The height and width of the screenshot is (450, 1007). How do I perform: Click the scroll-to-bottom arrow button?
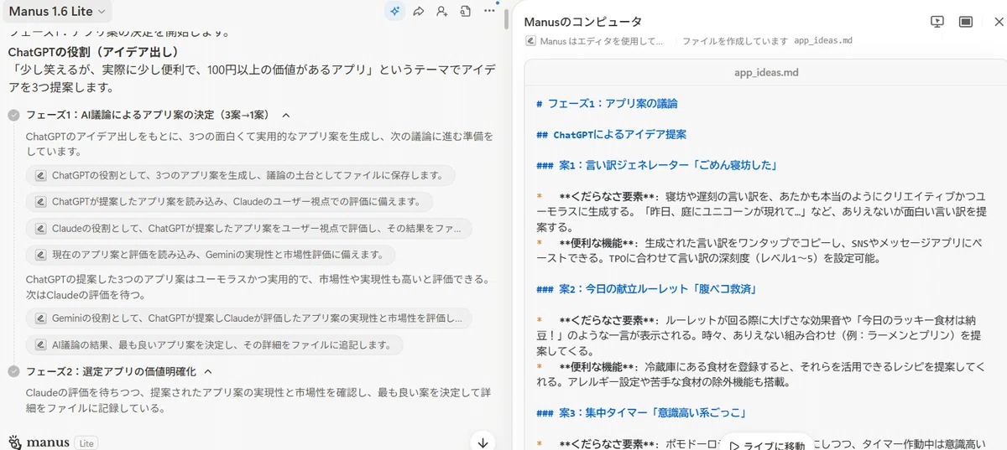tap(483, 442)
